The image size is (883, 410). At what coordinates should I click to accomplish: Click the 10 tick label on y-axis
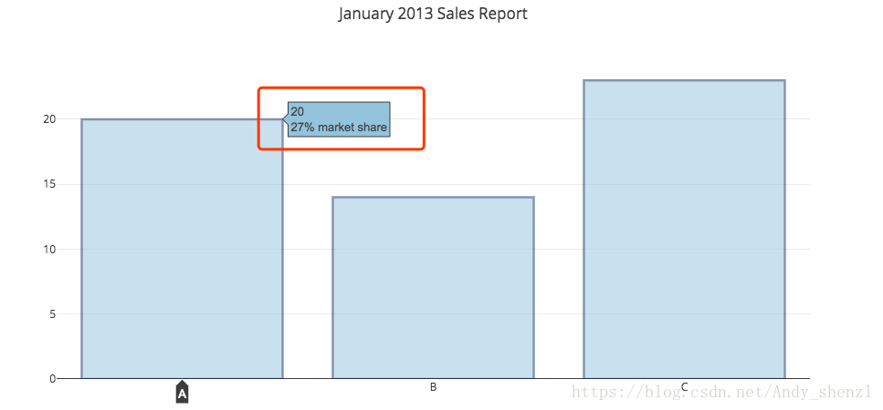(x=49, y=250)
